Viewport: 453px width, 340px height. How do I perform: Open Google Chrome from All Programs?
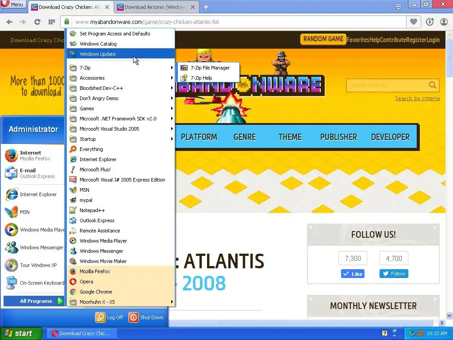click(121, 292)
